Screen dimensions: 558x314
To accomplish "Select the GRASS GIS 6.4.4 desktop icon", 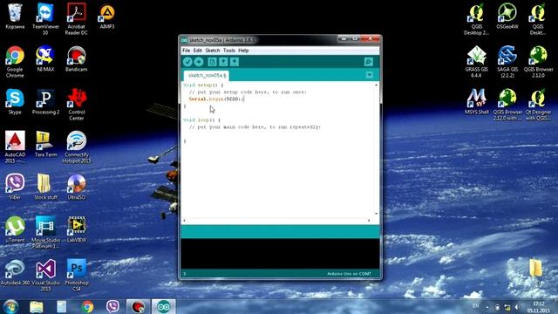I will [x=476, y=62].
